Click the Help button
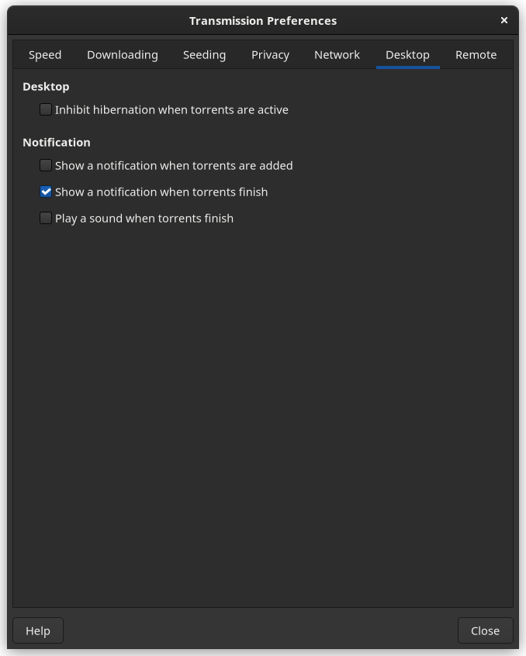This screenshot has height=656, width=526. click(x=37, y=630)
